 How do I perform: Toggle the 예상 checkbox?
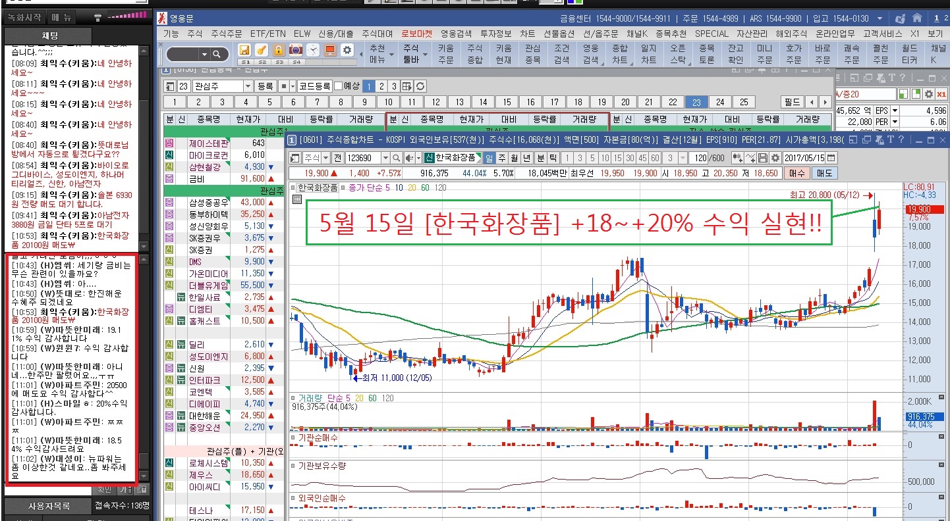(338, 86)
